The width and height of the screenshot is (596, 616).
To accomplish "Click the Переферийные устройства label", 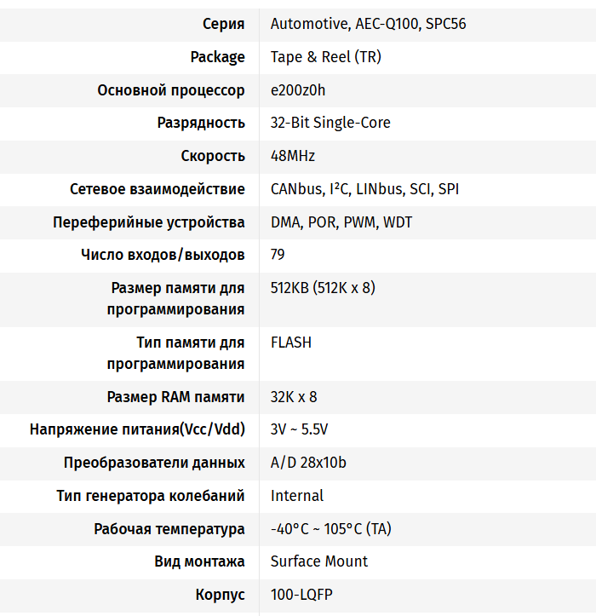I will click(149, 222).
